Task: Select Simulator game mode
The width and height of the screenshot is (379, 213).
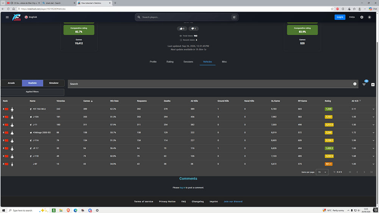Action: 54,83
